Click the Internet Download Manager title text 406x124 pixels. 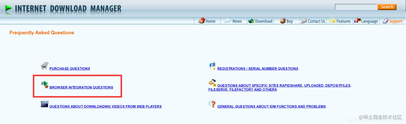pos(68,9)
